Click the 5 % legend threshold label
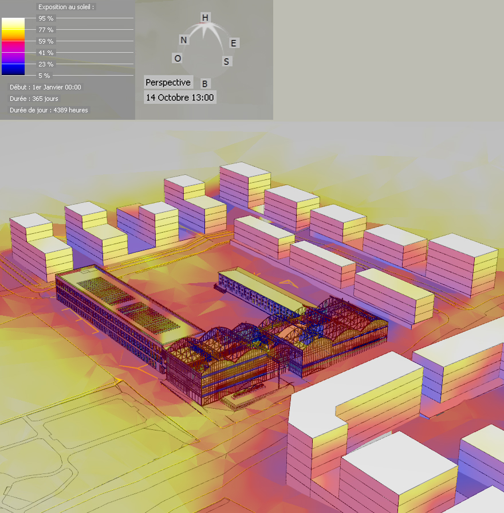The height and width of the screenshot is (513, 504). (x=44, y=76)
